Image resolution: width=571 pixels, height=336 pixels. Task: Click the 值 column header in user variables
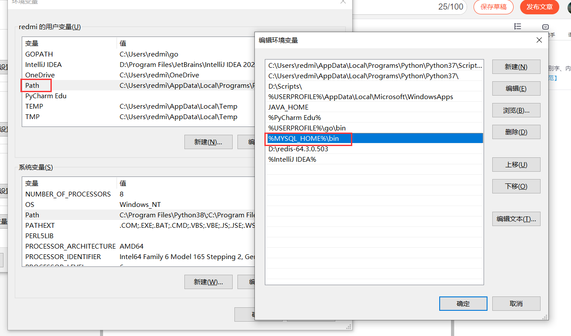pyautogui.click(x=186, y=43)
